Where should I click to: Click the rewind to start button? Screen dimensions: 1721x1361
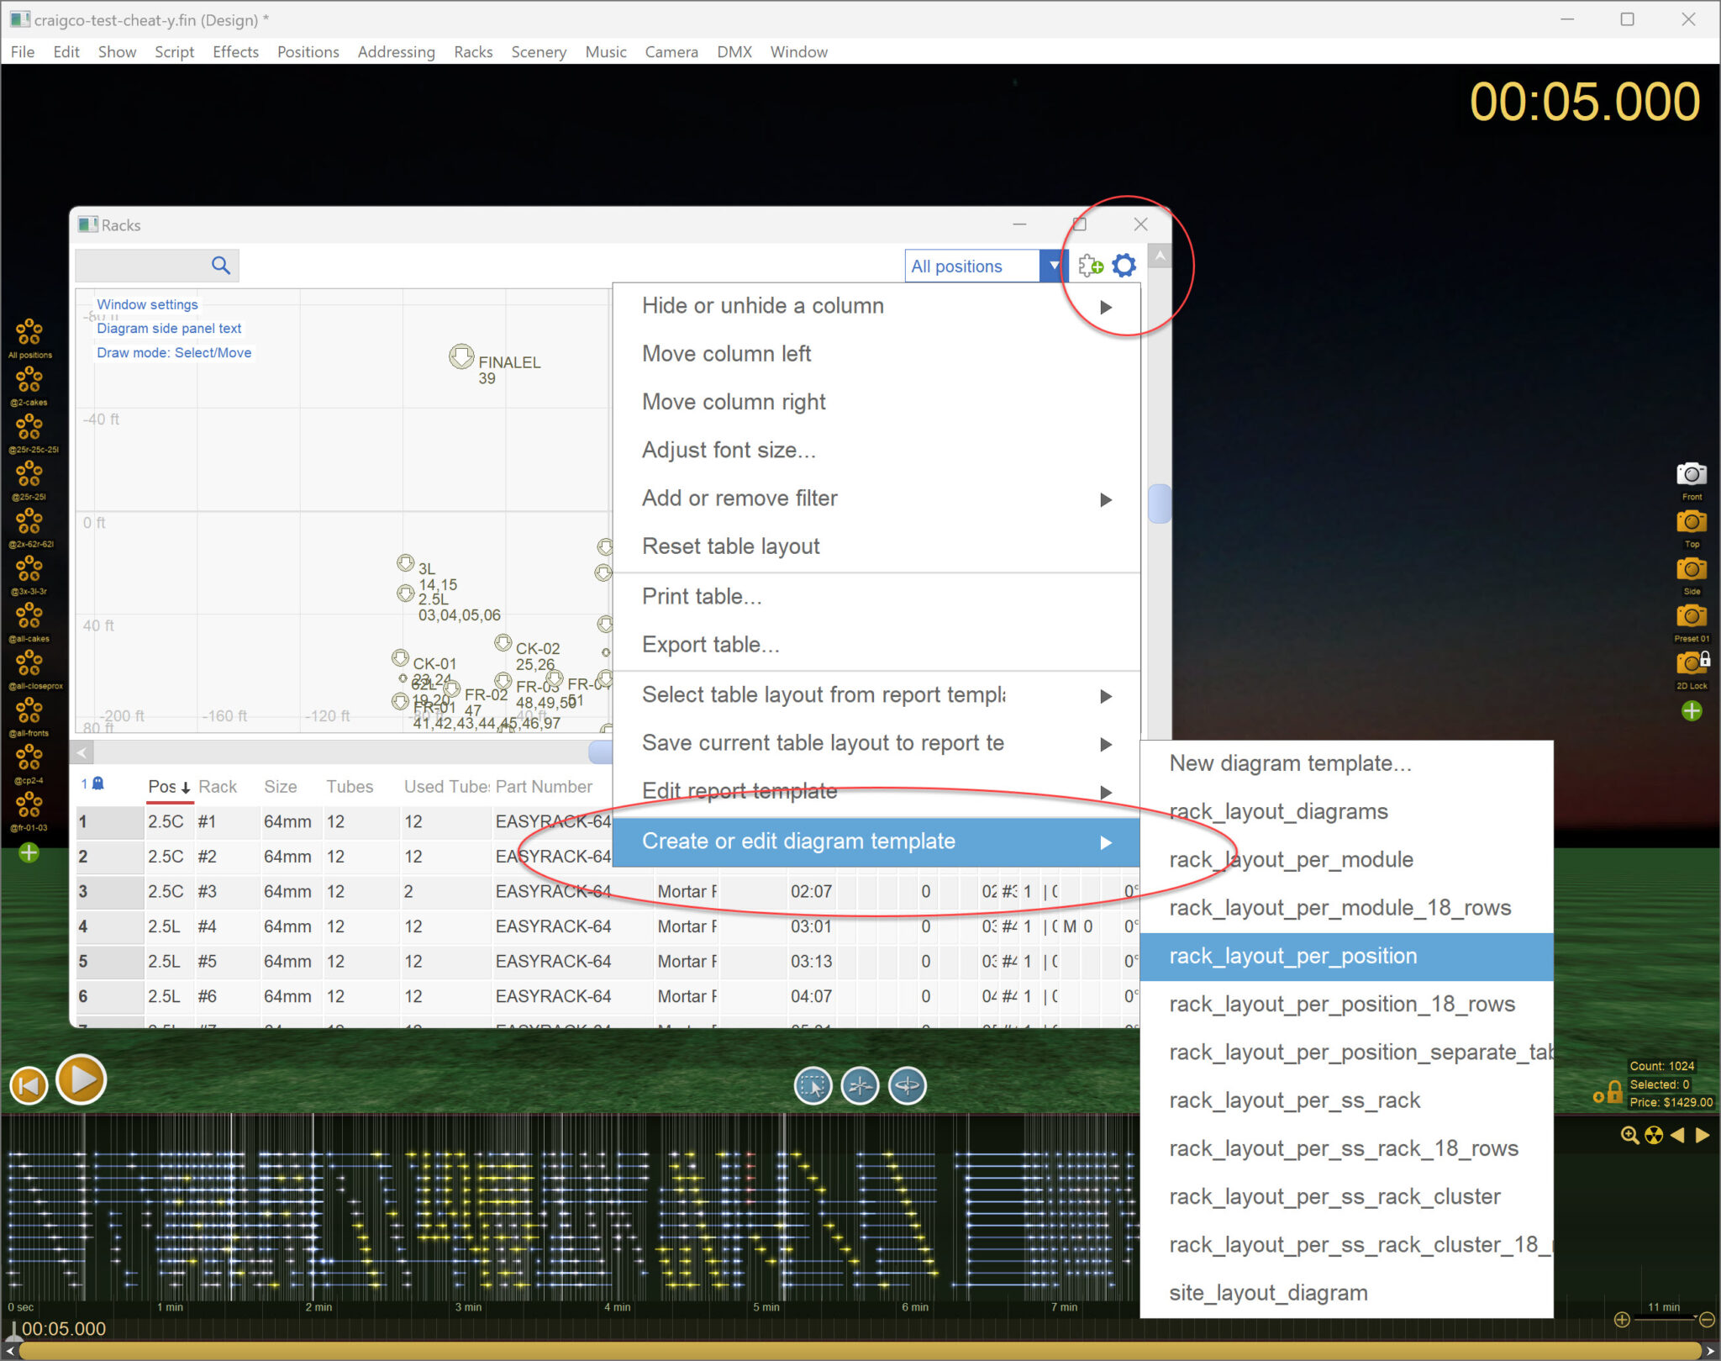click(x=29, y=1084)
